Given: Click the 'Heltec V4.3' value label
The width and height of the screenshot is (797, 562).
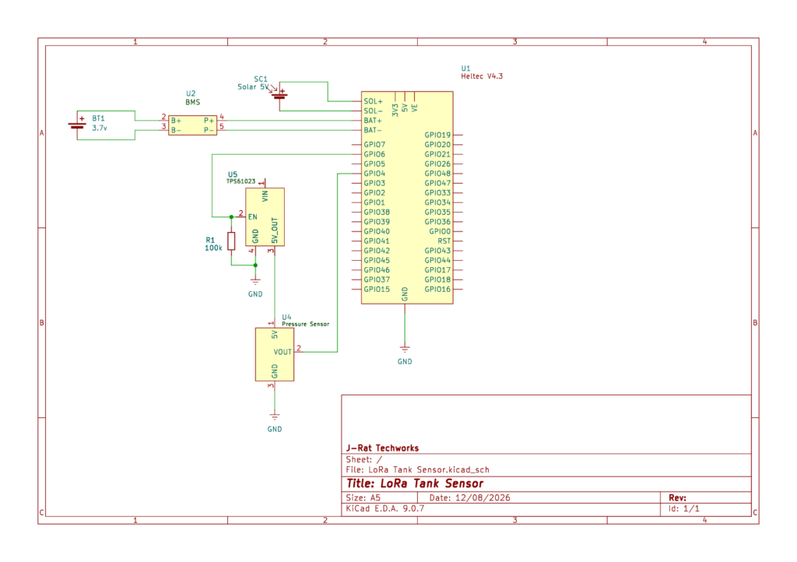Looking at the screenshot, I should point(482,76).
